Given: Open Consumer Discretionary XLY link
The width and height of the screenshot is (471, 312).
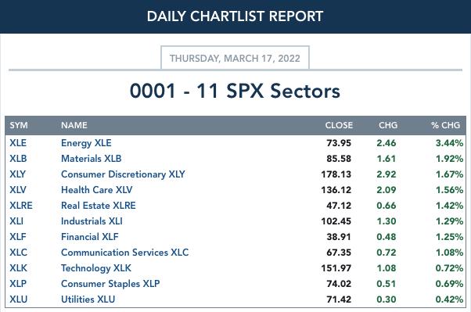Looking at the screenshot, I should click(123, 174).
